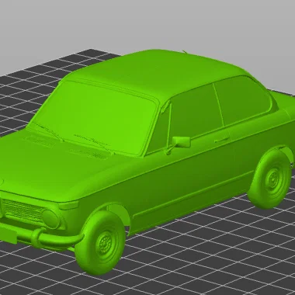Click the car's front bumper
Image resolution: width=295 pixels, height=295 pixels.
[x=41, y=237]
